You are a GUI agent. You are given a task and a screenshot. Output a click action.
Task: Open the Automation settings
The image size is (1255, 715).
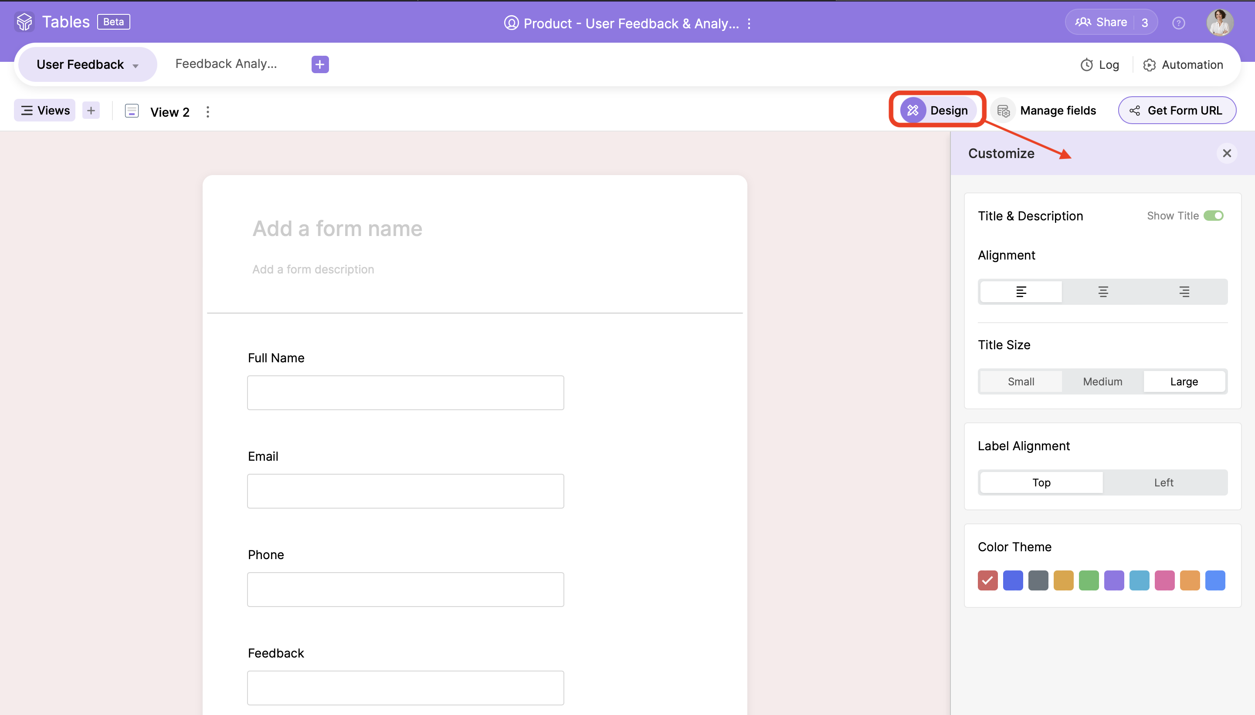(x=1183, y=65)
